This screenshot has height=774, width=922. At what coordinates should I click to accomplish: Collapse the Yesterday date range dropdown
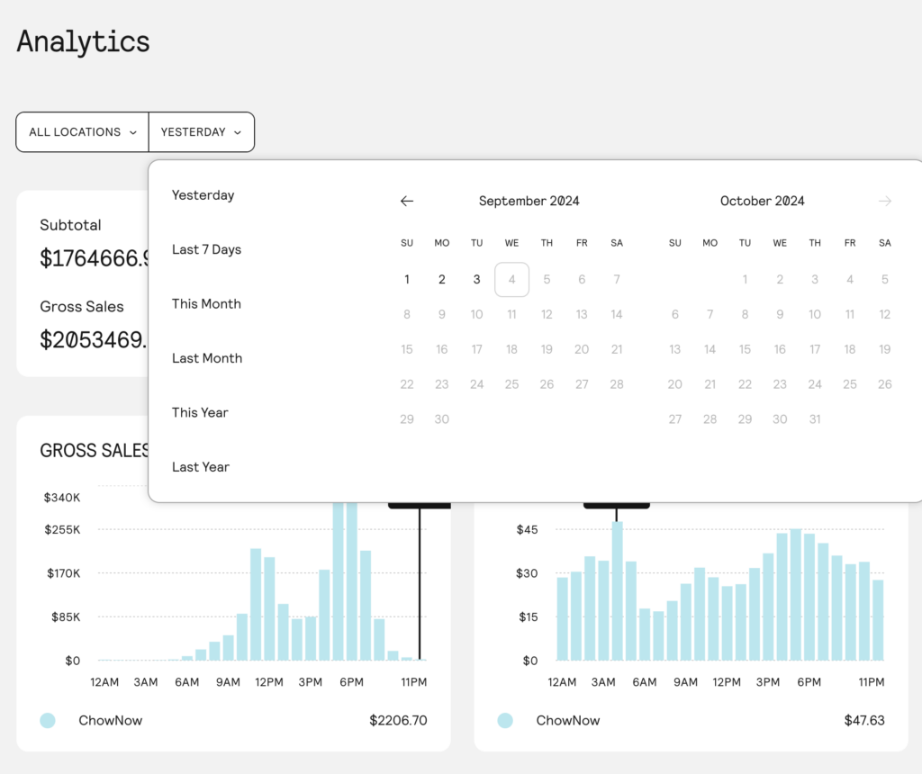point(201,132)
